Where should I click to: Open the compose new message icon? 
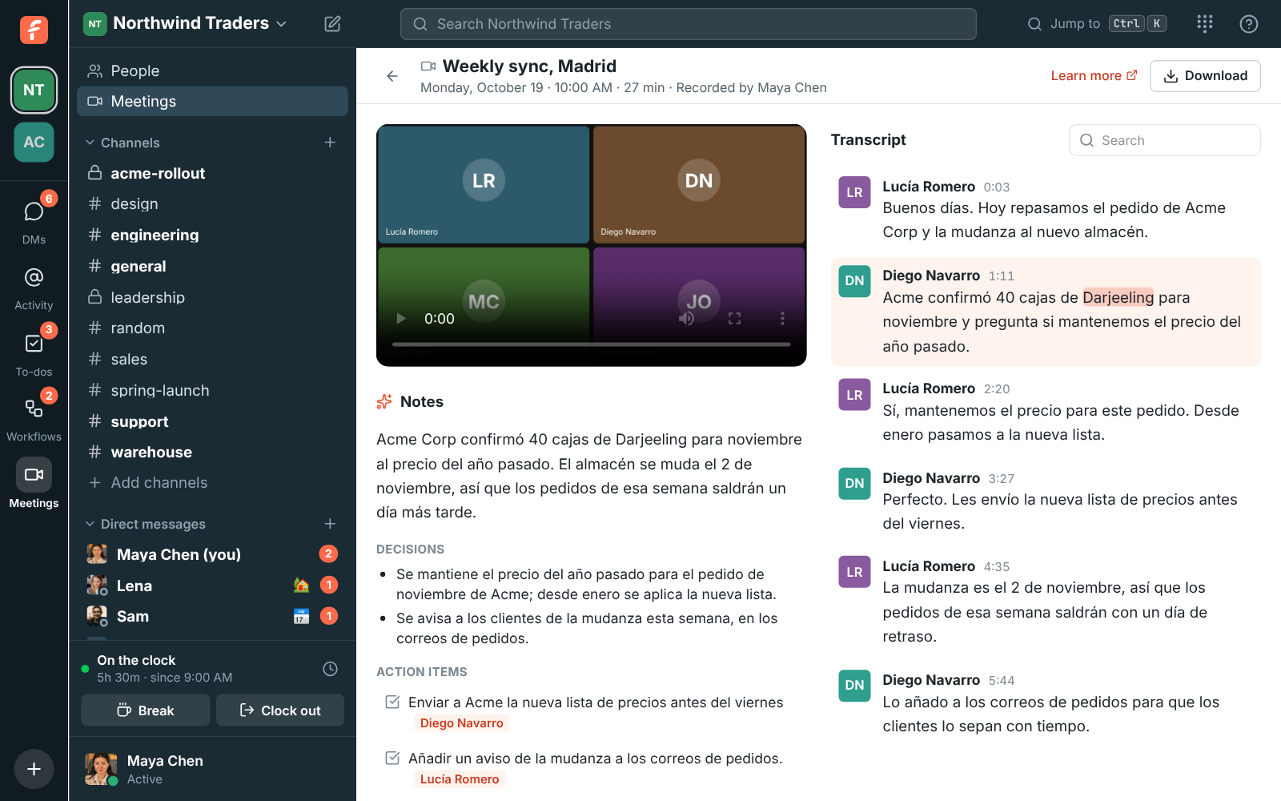[332, 24]
